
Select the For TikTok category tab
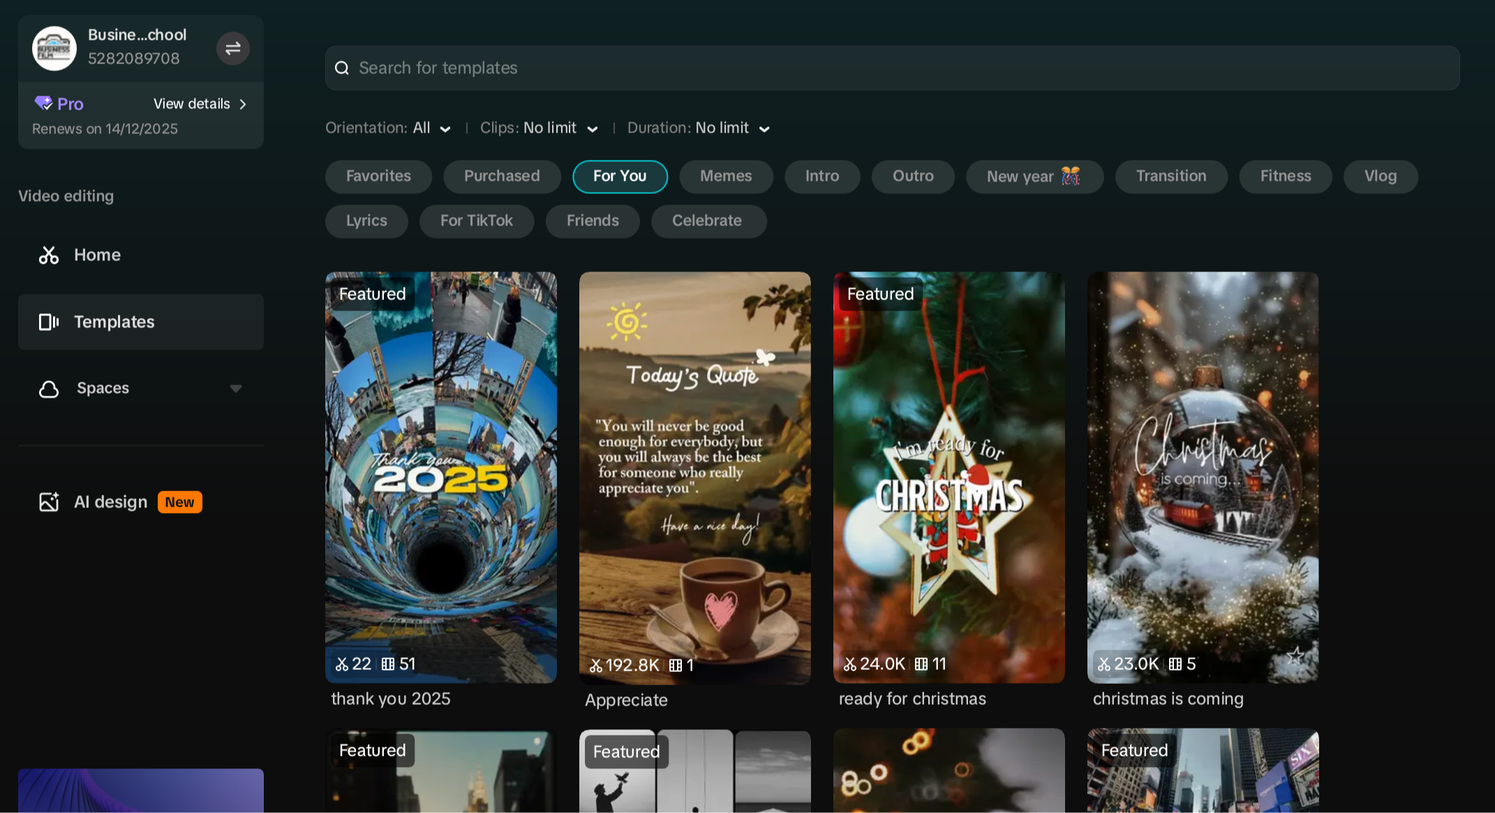click(476, 221)
